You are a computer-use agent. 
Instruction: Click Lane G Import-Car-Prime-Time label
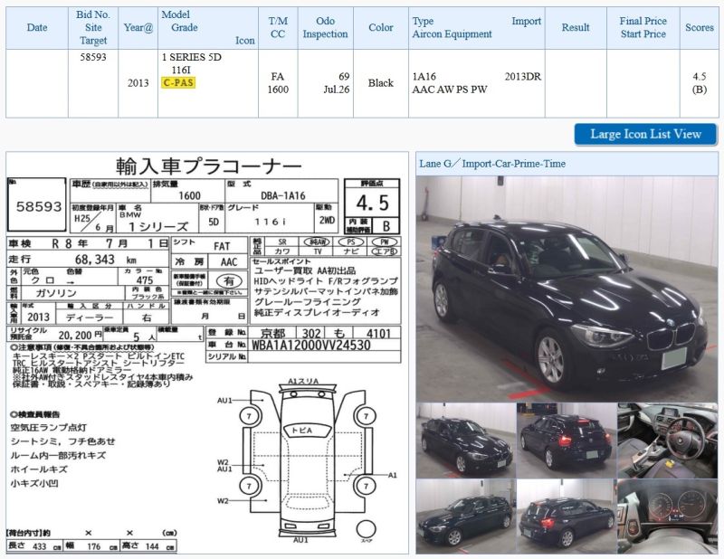[492, 164]
